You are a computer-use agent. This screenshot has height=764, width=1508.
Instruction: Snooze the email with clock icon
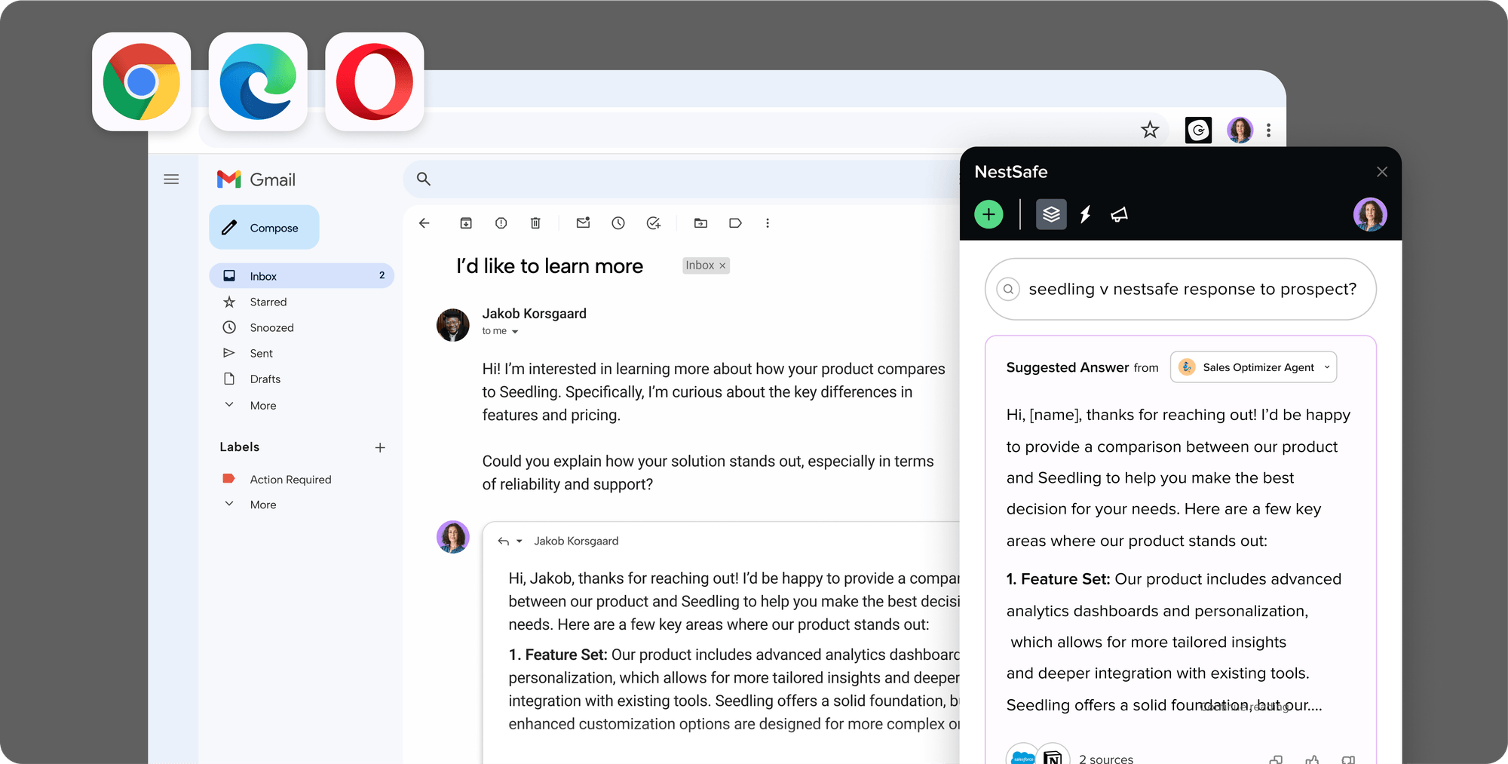point(618,223)
